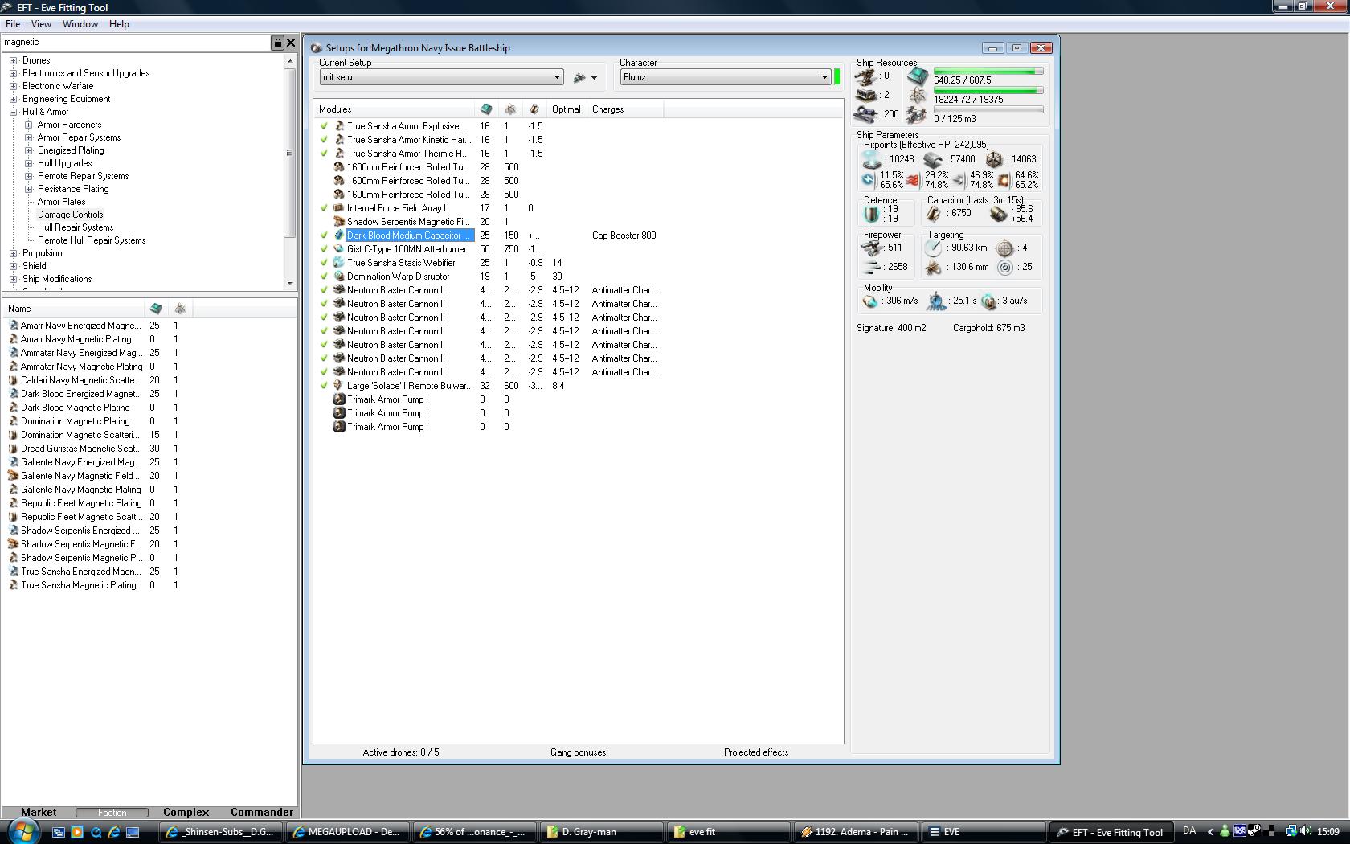Click the drone bay icon in Ship Resources
Image resolution: width=1350 pixels, height=844 pixels.
click(x=918, y=116)
